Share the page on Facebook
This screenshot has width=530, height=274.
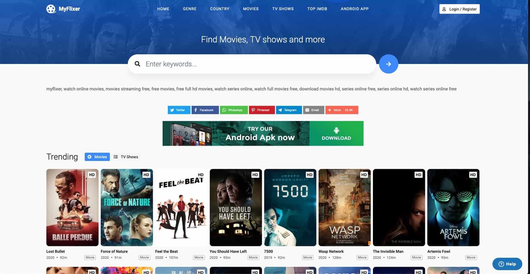[205, 110]
